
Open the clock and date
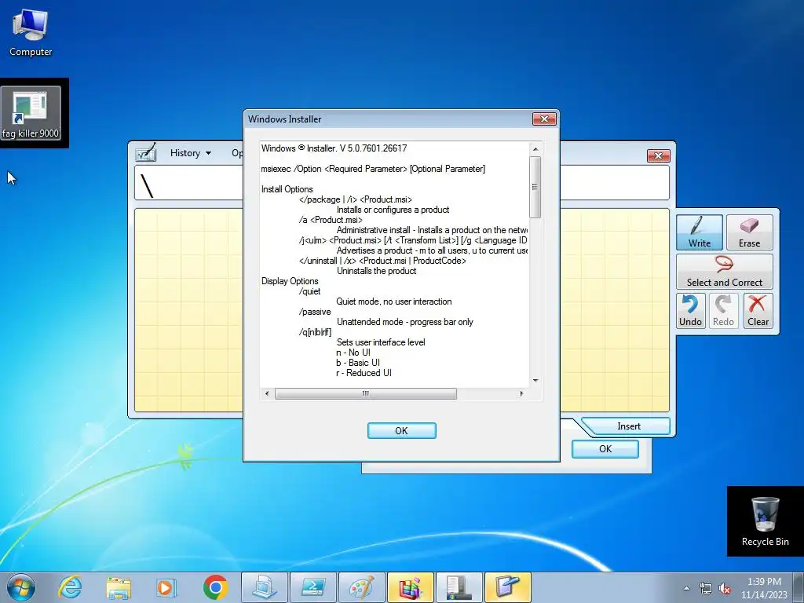coord(764,588)
